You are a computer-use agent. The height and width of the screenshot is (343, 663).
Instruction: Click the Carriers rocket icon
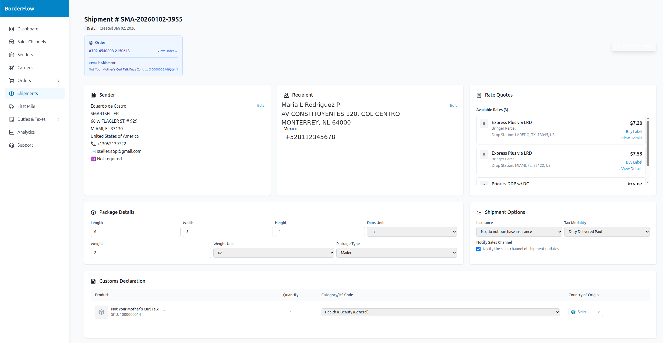pyautogui.click(x=12, y=68)
